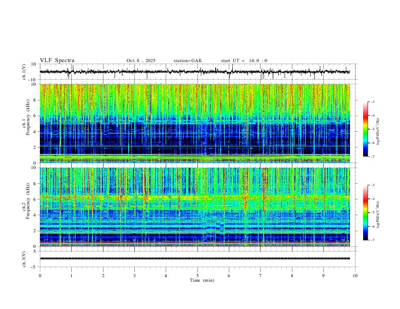Click the 'ch.1(V)' waveform axis label

point(24,72)
